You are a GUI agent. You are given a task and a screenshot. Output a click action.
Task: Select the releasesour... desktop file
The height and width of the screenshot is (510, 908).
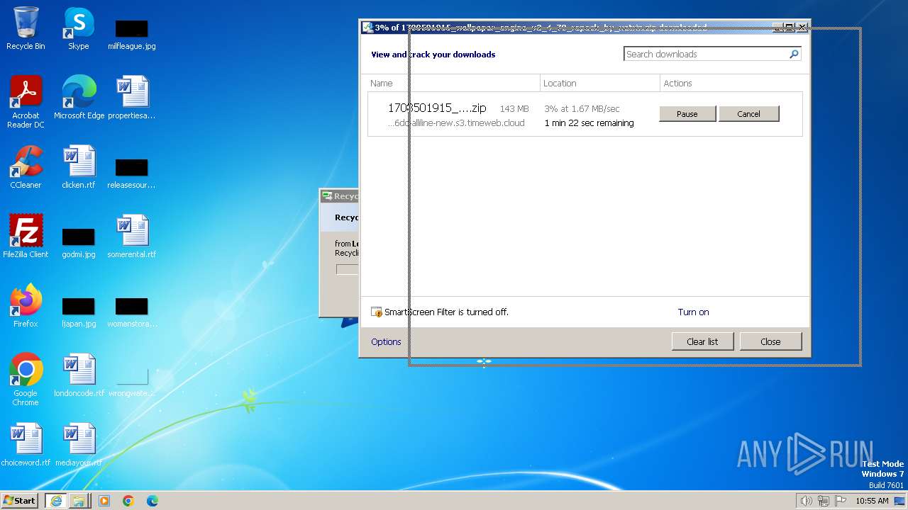tap(131, 173)
